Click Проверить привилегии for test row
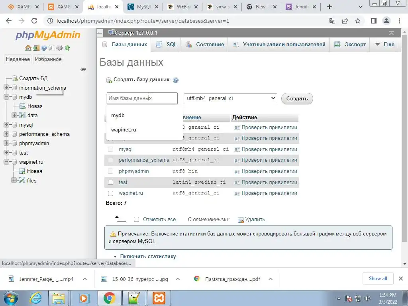Screen dimensions: 408x306 tap(266, 182)
